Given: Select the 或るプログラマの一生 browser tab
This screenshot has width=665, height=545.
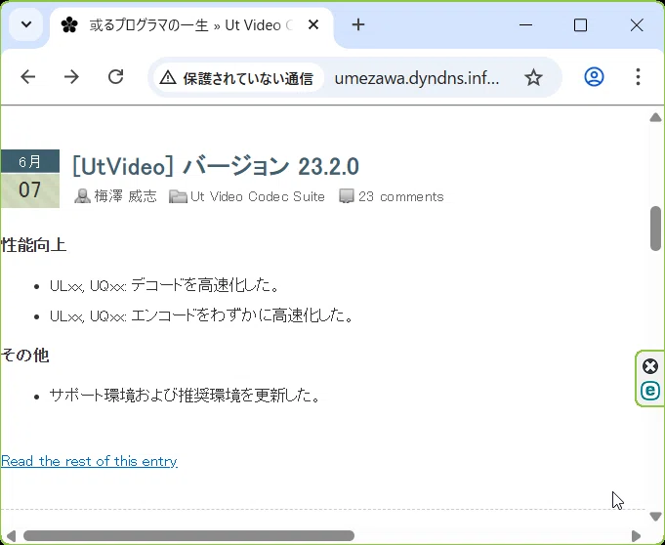Looking at the screenshot, I should pos(191,25).
